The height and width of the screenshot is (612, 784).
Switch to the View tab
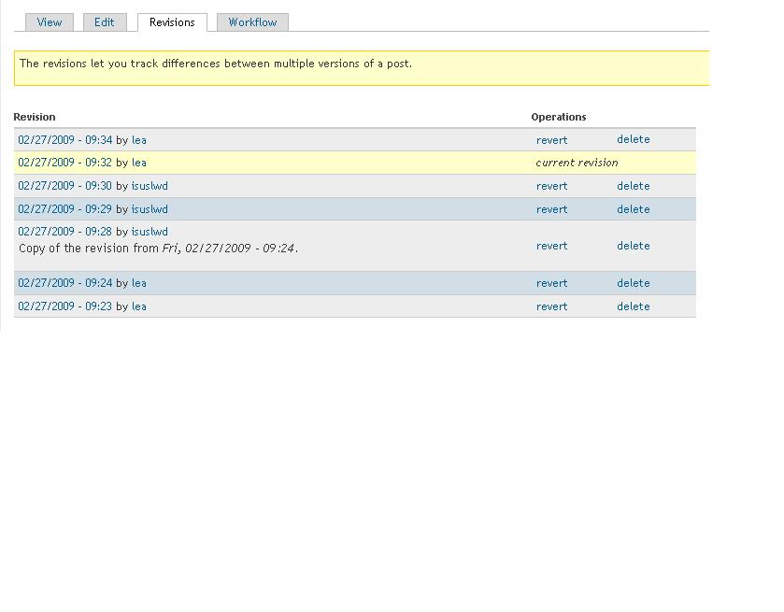(49, 21)
